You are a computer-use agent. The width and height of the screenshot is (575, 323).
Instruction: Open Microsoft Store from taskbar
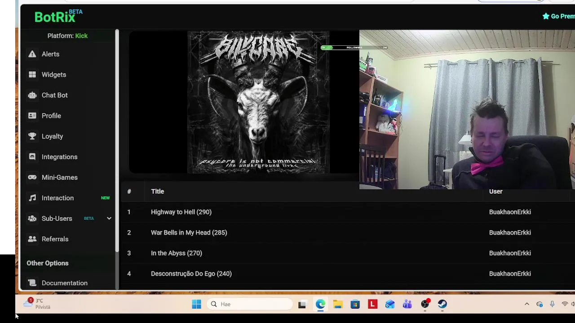click(355, 304)
